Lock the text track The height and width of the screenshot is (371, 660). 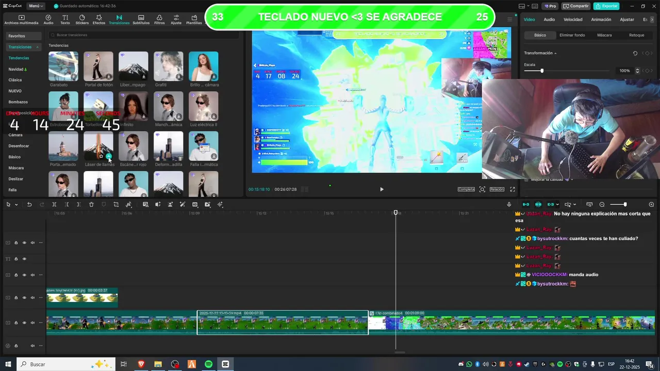[16, 259]
